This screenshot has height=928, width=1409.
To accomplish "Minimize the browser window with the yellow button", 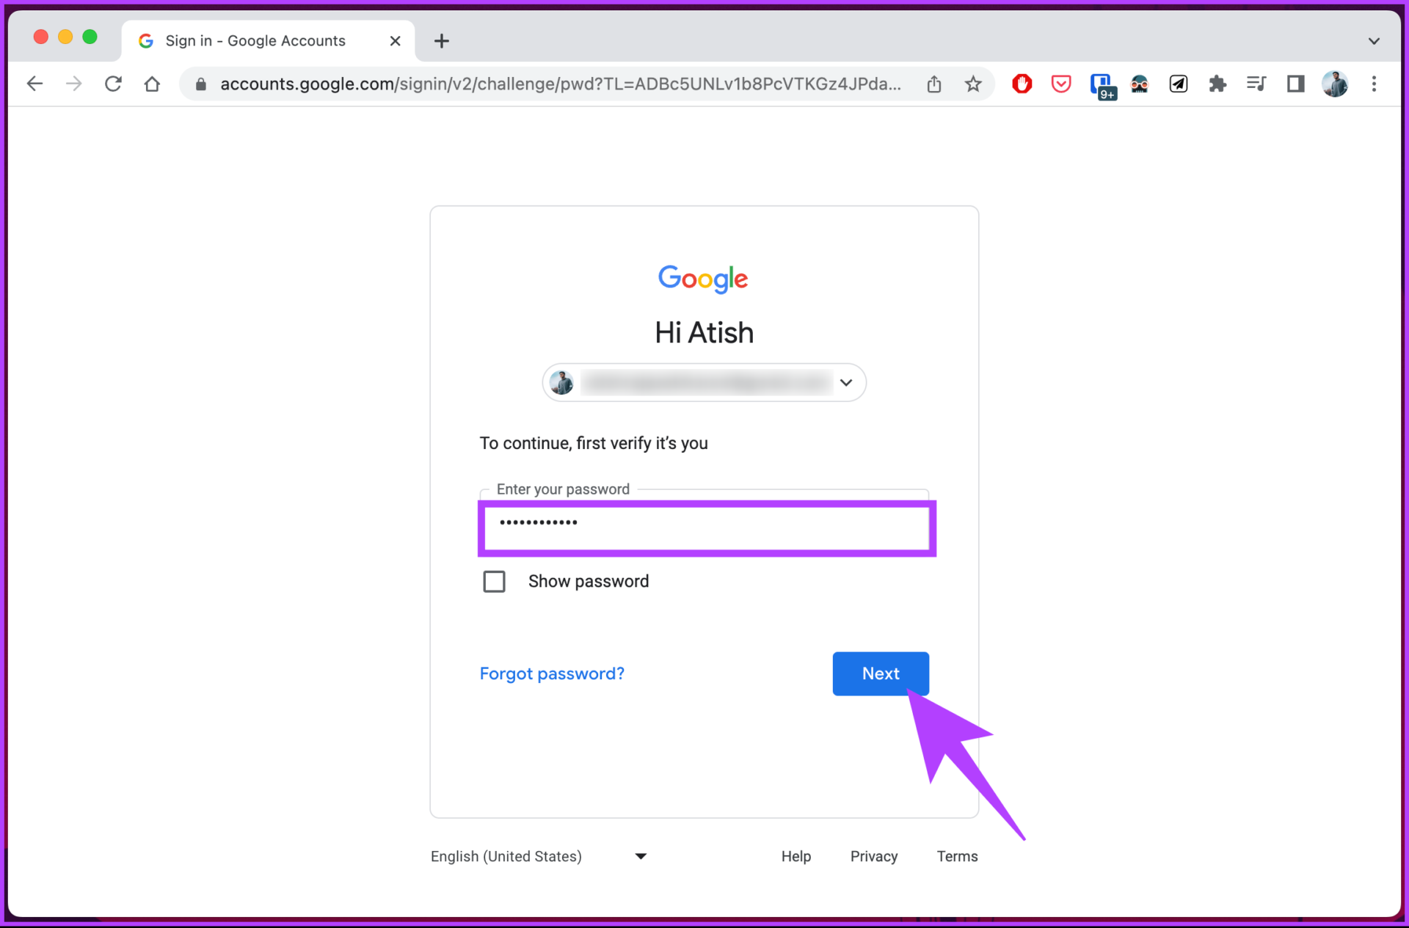I will click(x=65, y=37).
